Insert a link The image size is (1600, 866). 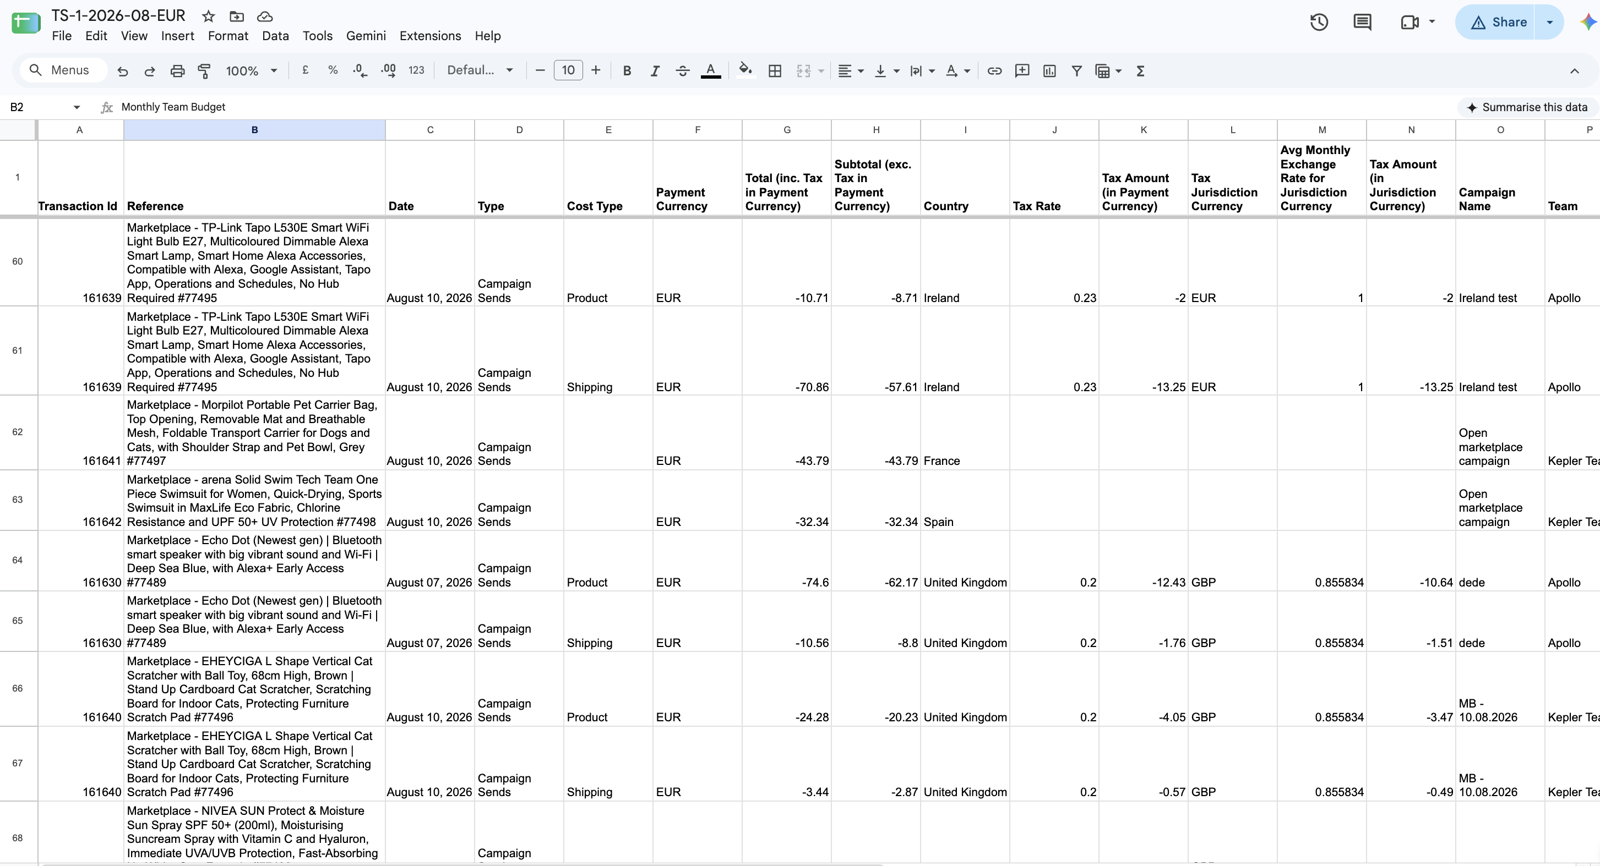click(x=994, y=71)
